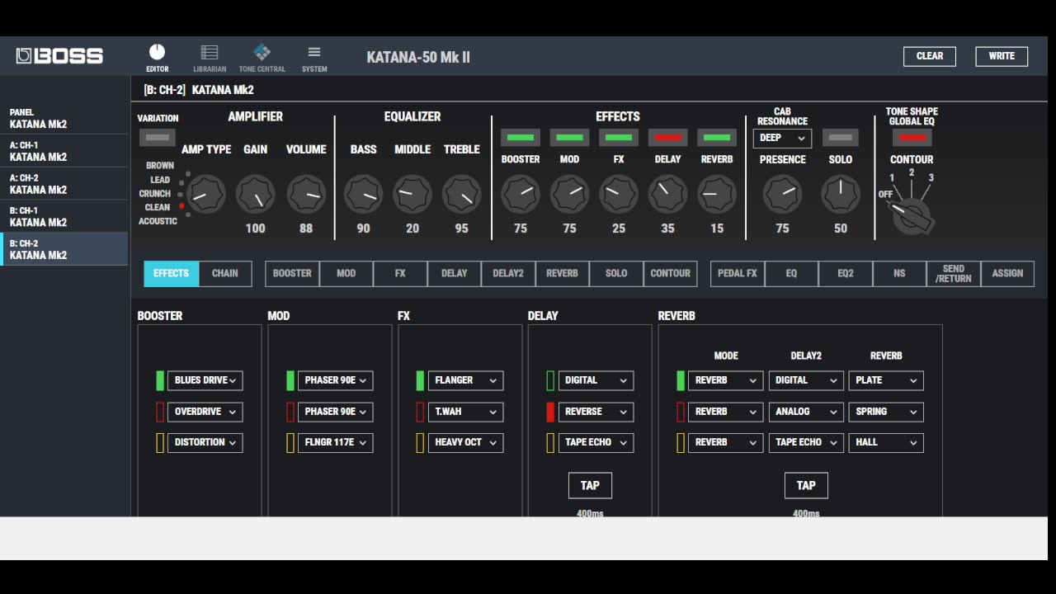Open the NS noise suppressor tab
The height and width of the screenshot is (594, 1056).
[899, 273]
